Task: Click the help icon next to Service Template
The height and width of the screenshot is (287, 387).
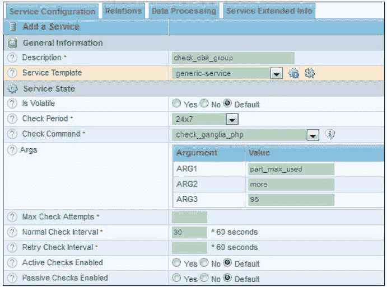Action: (11, 73)
